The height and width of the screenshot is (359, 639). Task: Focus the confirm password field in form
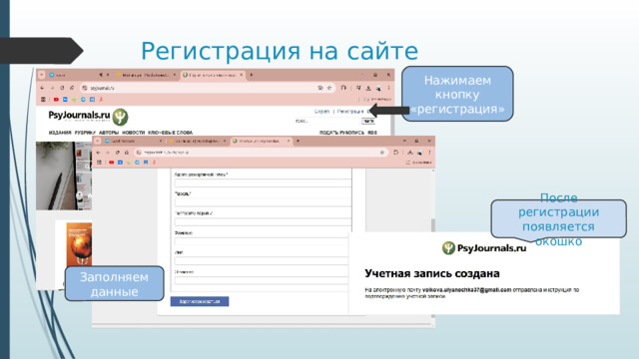(263, 221)
